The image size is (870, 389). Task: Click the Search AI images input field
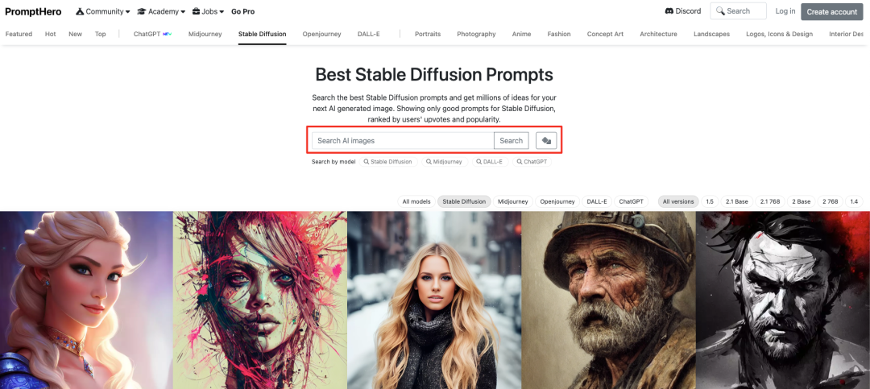tap(403, 141)
